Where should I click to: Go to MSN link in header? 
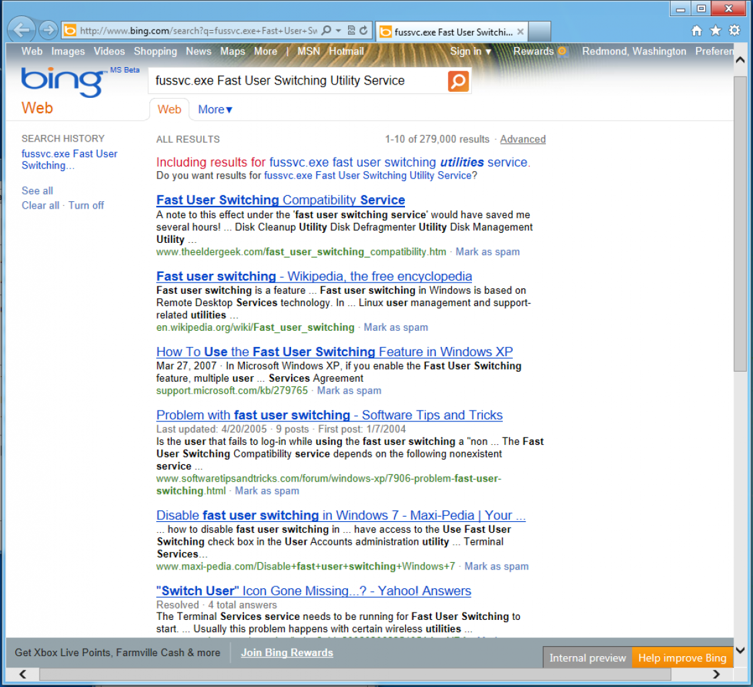point(308,52)
